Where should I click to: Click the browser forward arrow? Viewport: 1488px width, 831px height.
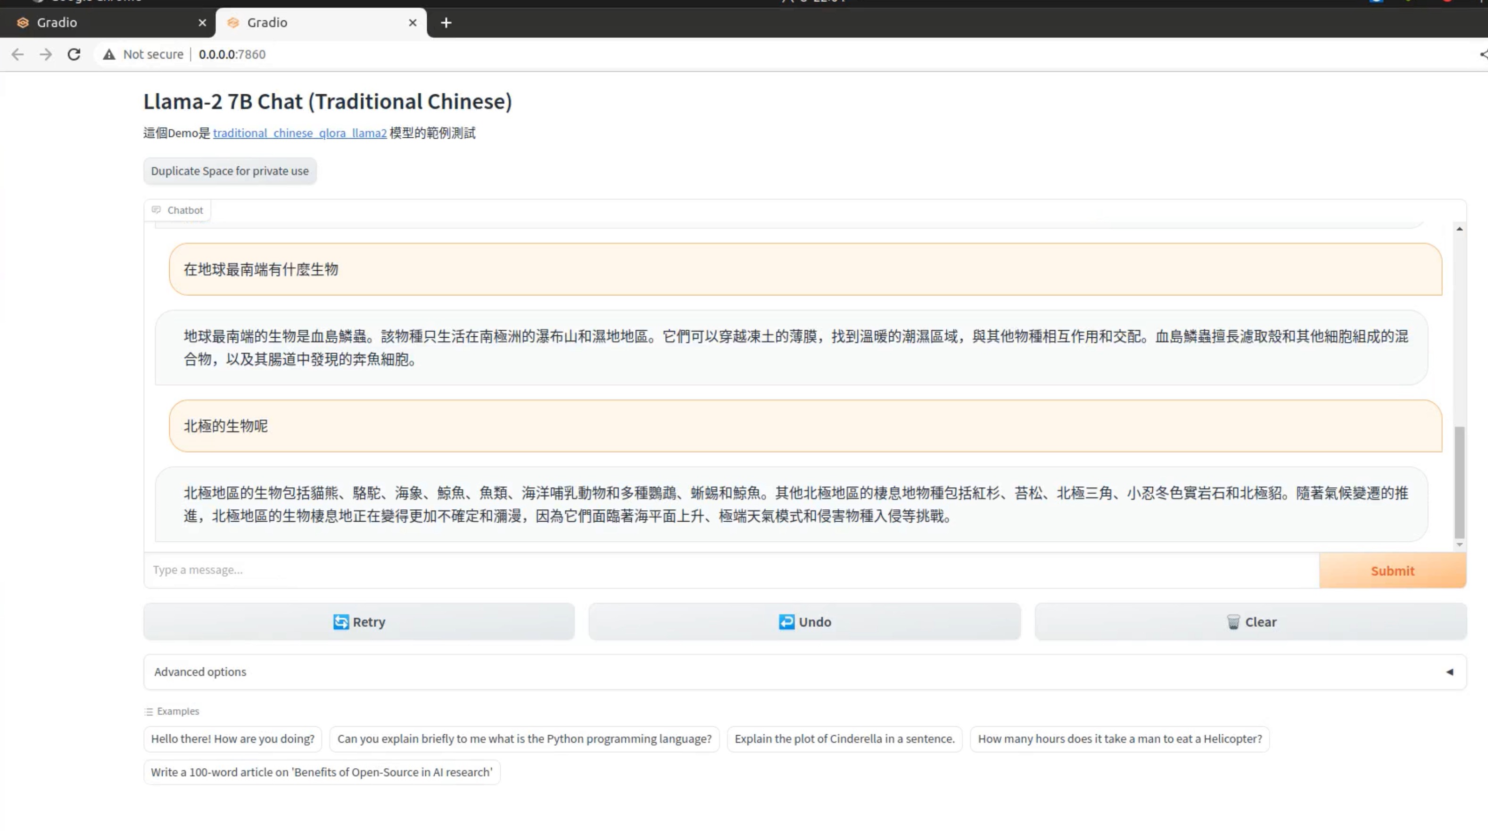click(46, 54)
